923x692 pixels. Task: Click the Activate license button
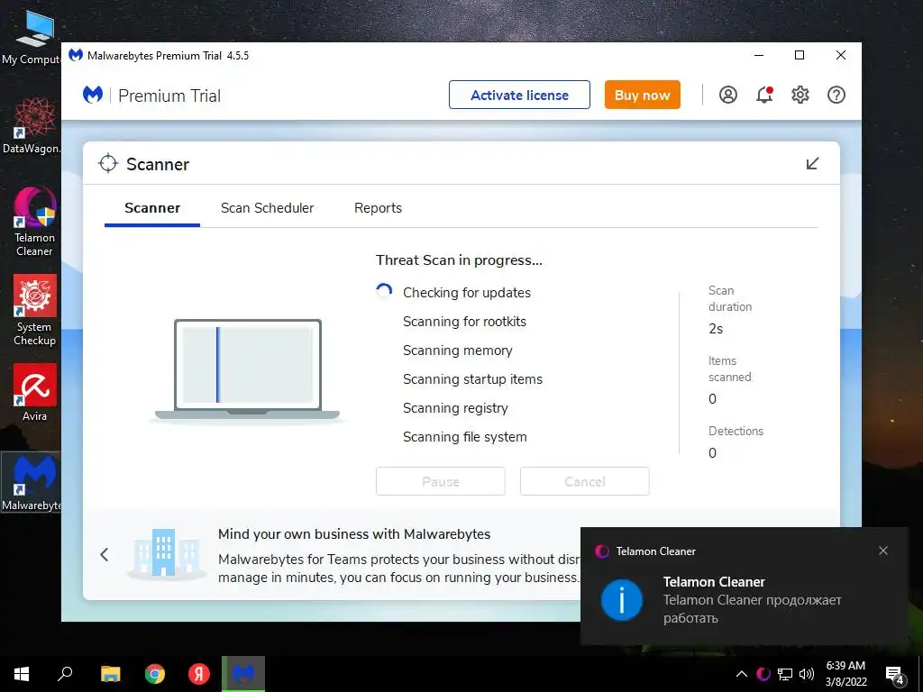519,95
